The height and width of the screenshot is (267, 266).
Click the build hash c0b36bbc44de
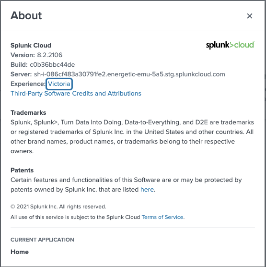tap(52, 65)
